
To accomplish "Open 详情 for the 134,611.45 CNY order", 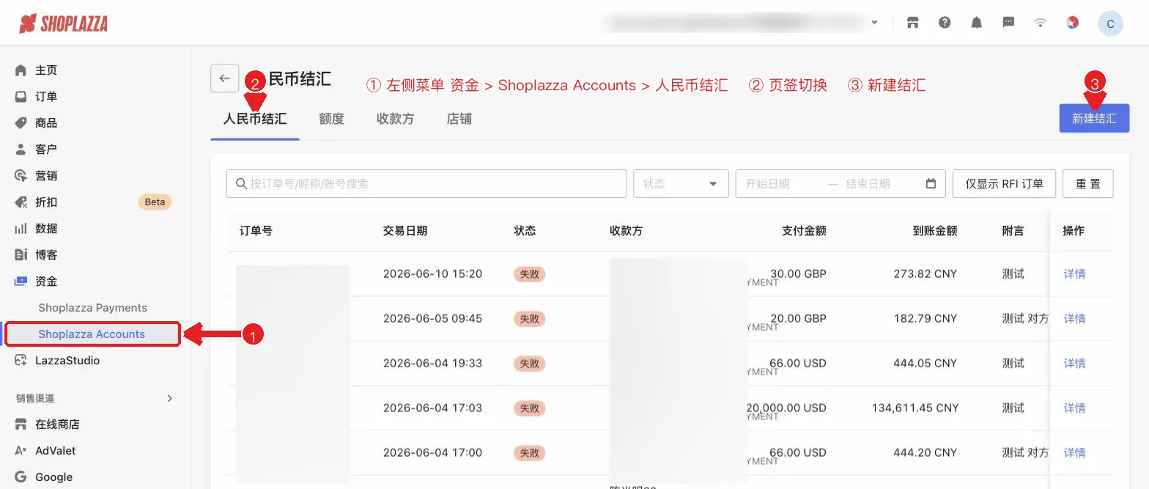I will pos(1074,408).
